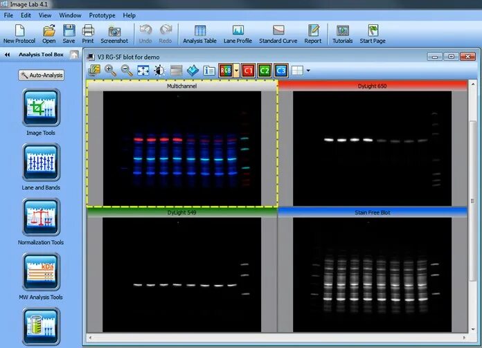The width and height of the screenshot is (482, 348).
Task: Open the Help menu
Action: pyautogui.click(x=129, y=15)
